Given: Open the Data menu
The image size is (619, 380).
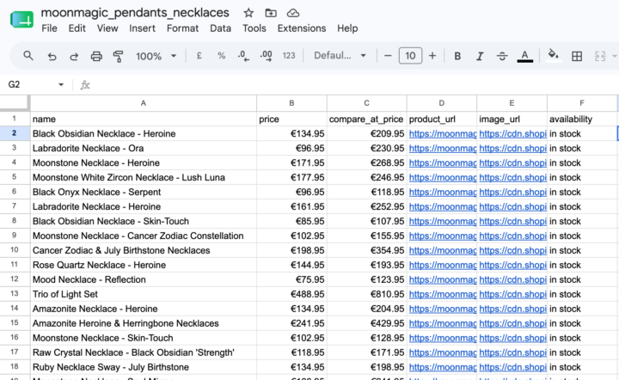Looking at the screenshot, I should coord(220,28).
